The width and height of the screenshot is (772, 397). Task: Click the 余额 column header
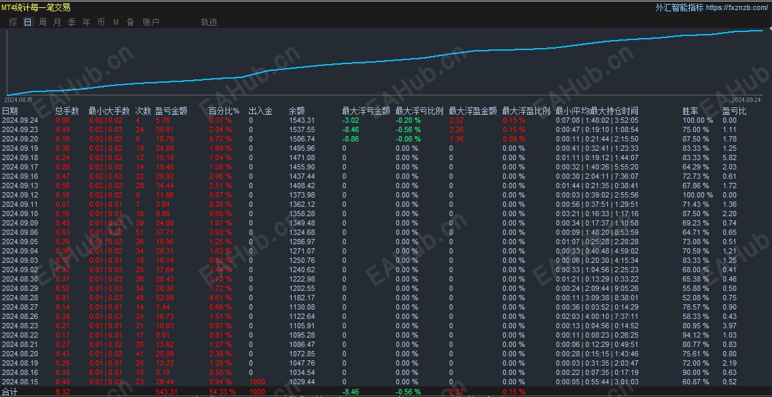pos(296,111)
